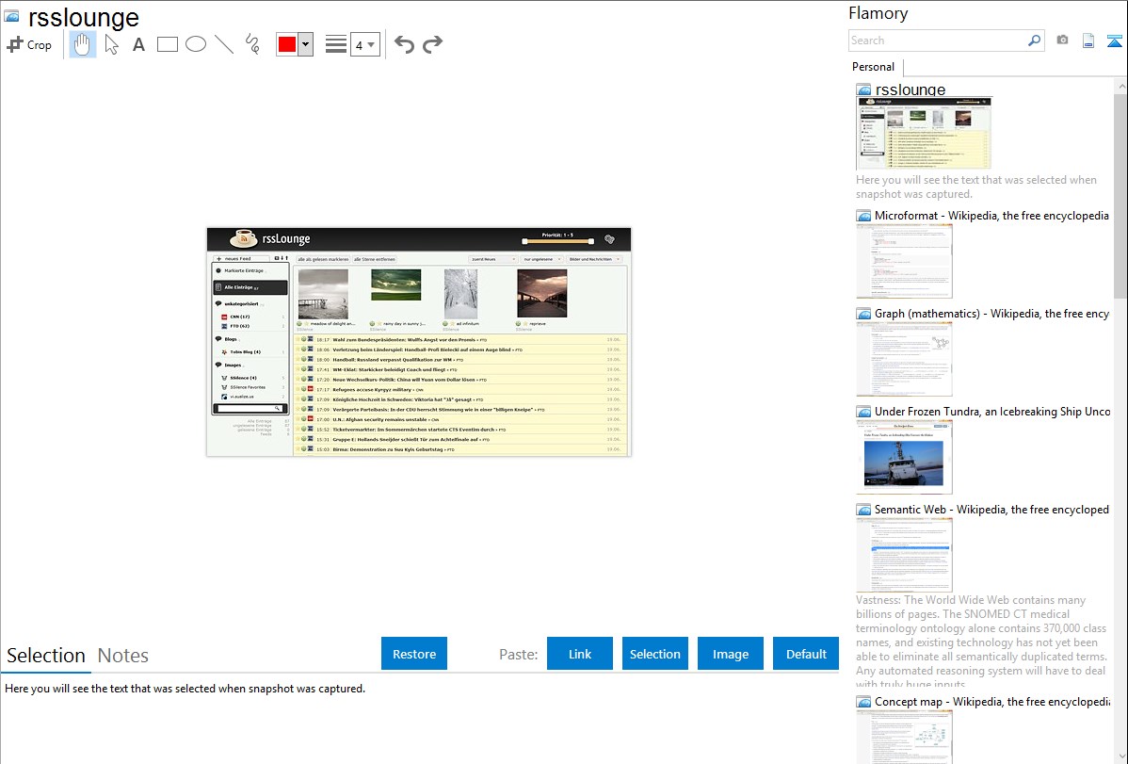Redo the last edit
This screenshot has width=1128, height=764.
point(432,44)
